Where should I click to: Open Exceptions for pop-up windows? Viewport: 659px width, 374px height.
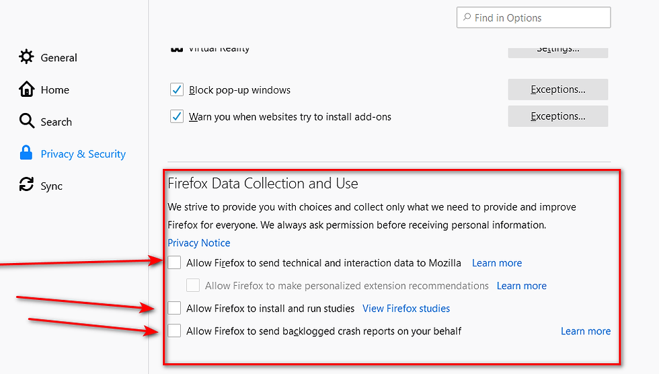557,89
